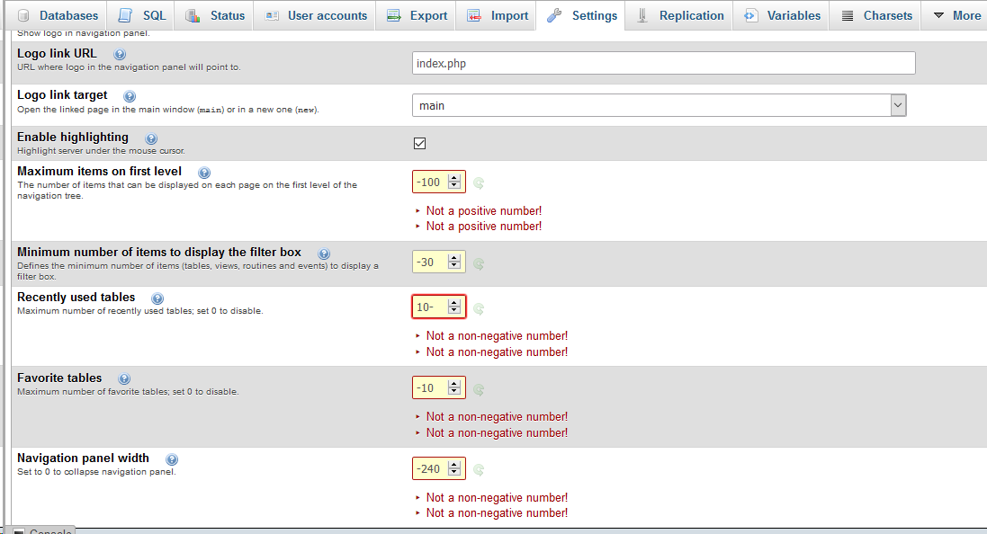This screenshot has width=987, height=534.
Task: Restore default for minimum filter box items
Action: click(479, 263)
